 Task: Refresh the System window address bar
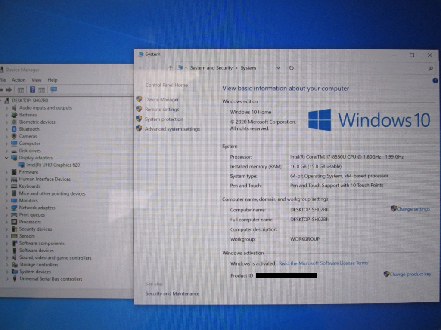[292, 68]
